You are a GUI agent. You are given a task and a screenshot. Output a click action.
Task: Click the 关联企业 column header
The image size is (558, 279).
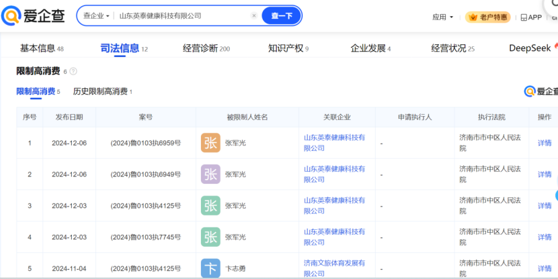337,117
